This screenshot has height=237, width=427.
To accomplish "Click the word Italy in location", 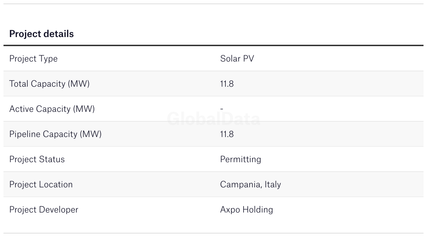I will click(273, 185).
